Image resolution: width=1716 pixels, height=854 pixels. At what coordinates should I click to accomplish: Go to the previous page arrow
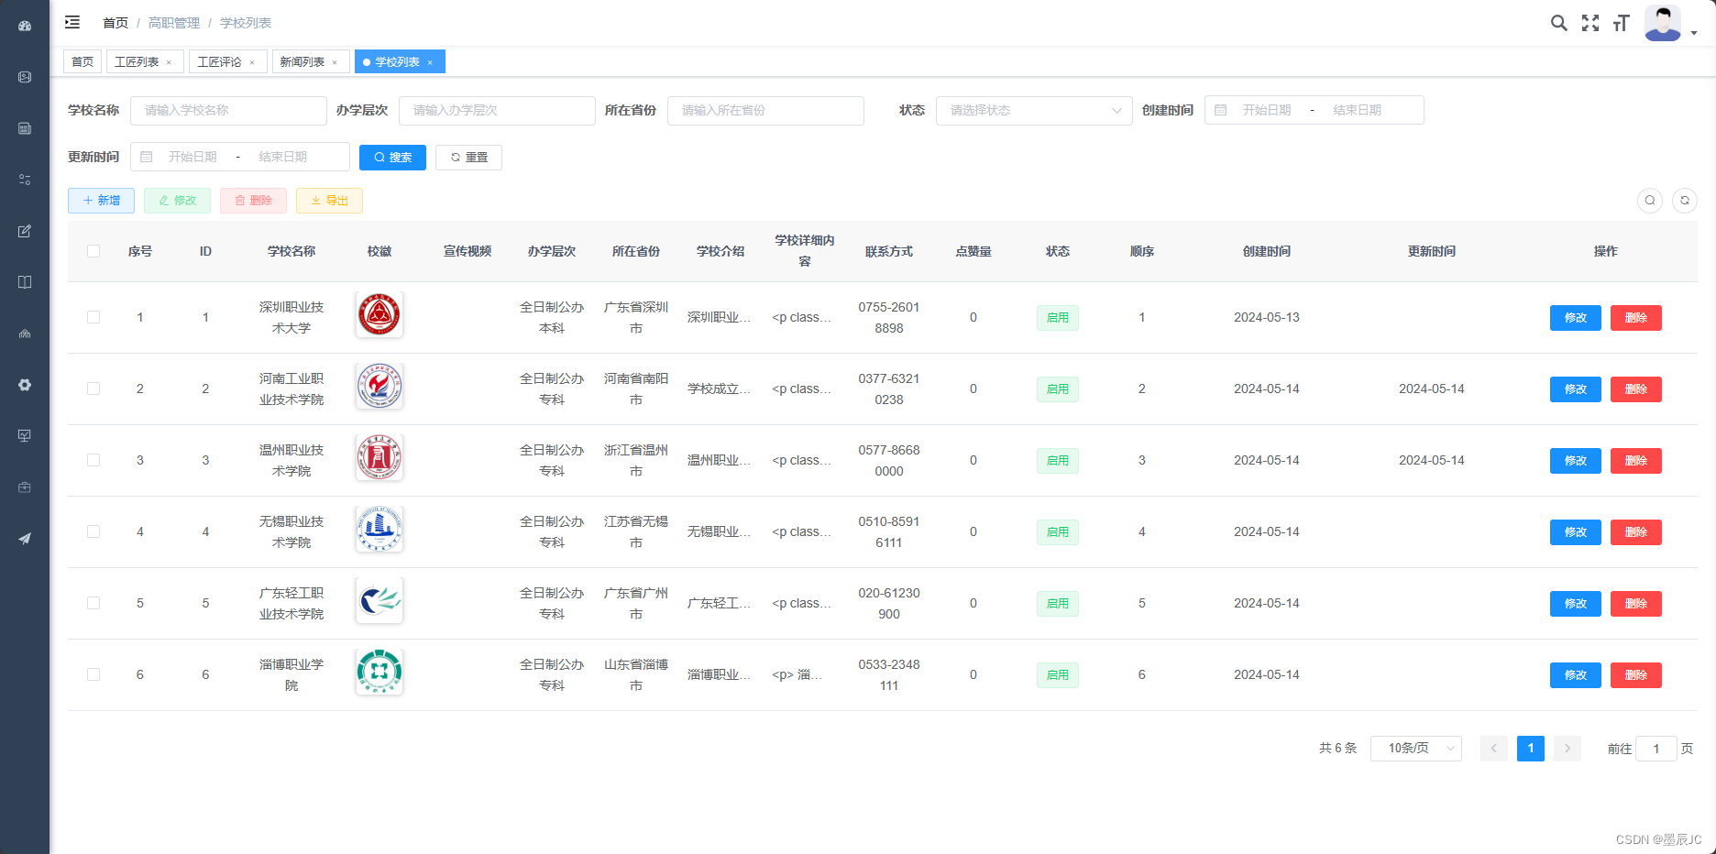tap(1493, 749)
